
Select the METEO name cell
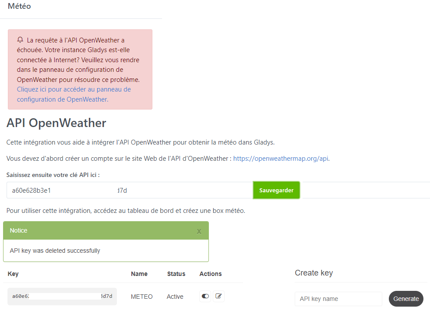142,297
